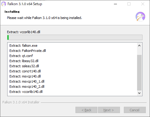Image resolution: width=150 pixels, height=117 pixels.
Task: Click the log list scrollbar thumb
Action: 139,73
